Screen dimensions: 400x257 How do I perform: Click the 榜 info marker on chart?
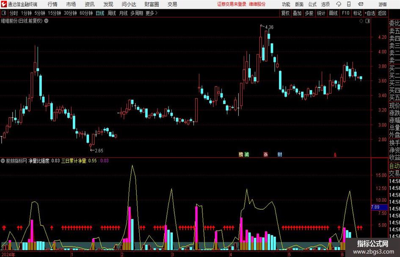point(241,154)
